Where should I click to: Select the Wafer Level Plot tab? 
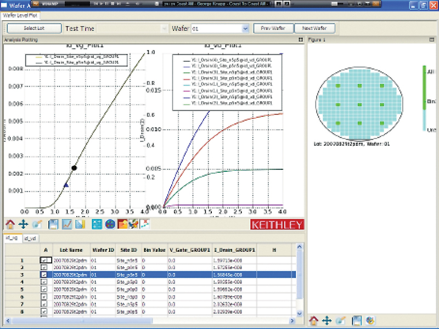click(x=19, y=15)
